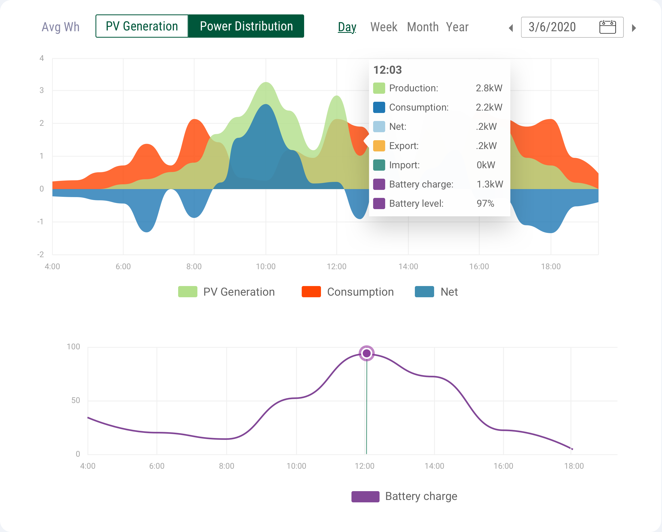The image size is (662, 532).
Task: Click the PV Generation legend label
Action: pos(239,292)
